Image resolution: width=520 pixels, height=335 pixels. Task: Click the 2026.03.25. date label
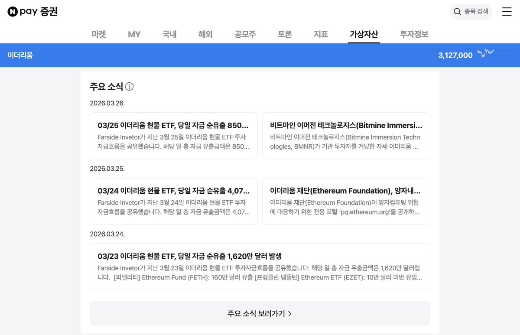[x=107, y=169]
